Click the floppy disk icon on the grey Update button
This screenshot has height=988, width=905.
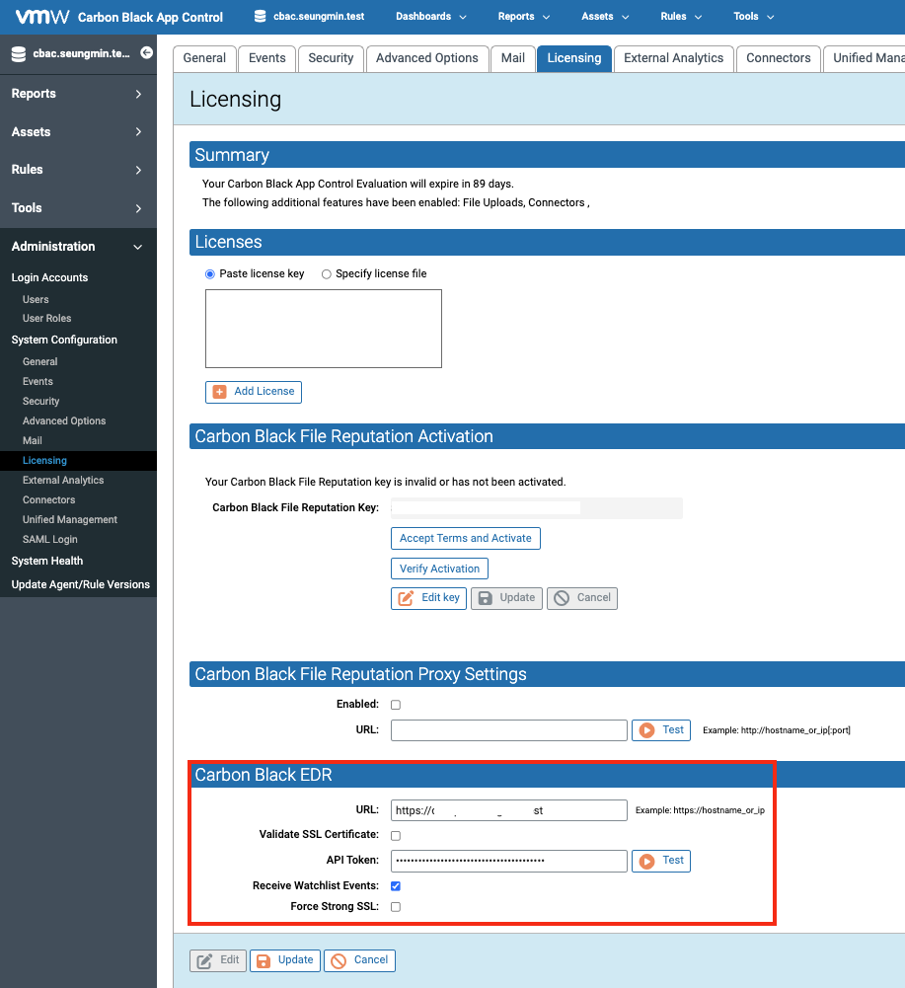click(x=486, y=598)
